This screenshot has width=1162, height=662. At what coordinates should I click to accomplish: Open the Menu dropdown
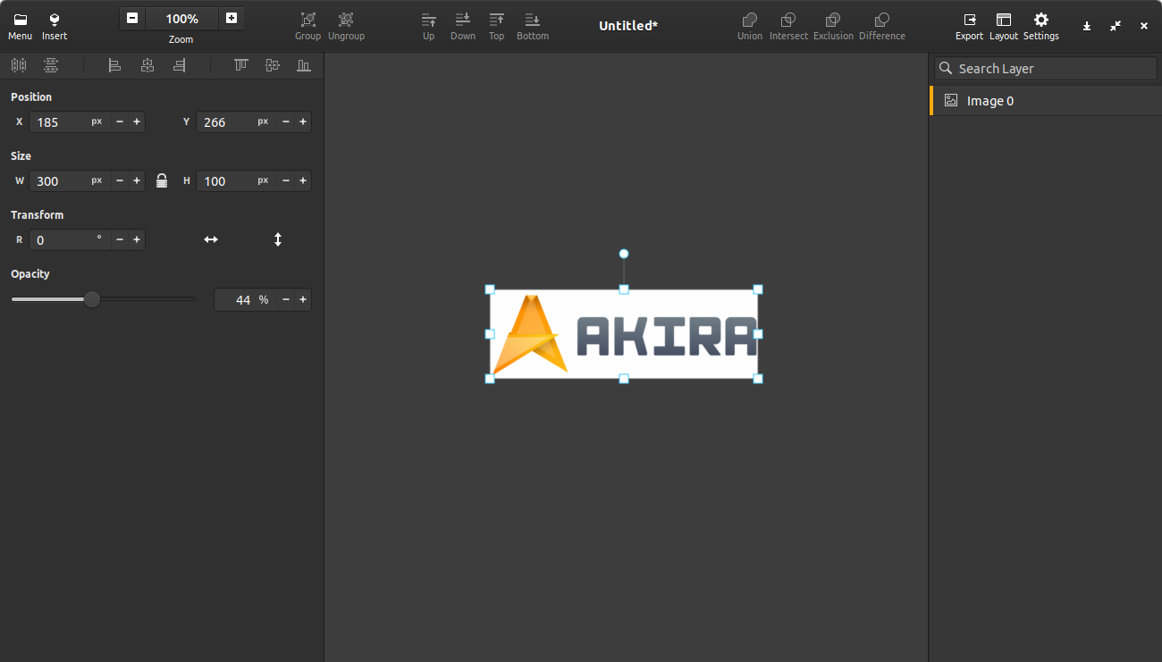pyautogui.click(x=20, y=25)
